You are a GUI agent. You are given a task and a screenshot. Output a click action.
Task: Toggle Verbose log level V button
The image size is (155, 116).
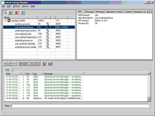20,64
